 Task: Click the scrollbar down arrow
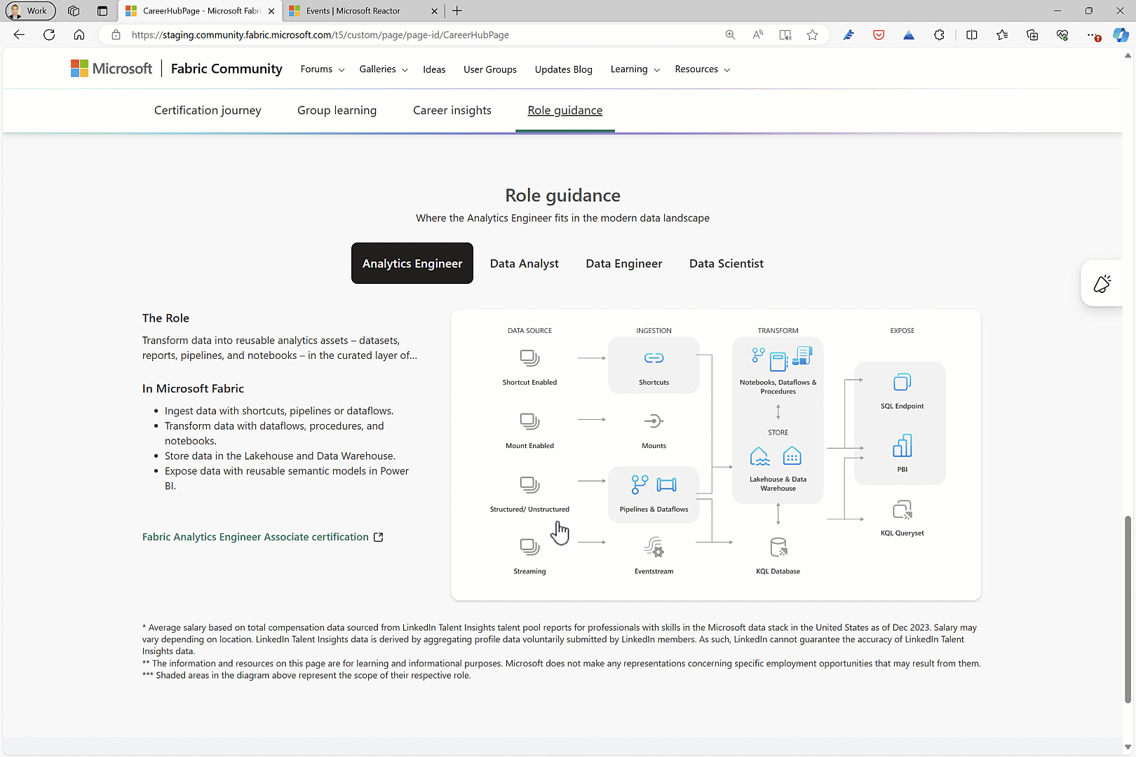pyautogui.click(x=1128, y=747)
